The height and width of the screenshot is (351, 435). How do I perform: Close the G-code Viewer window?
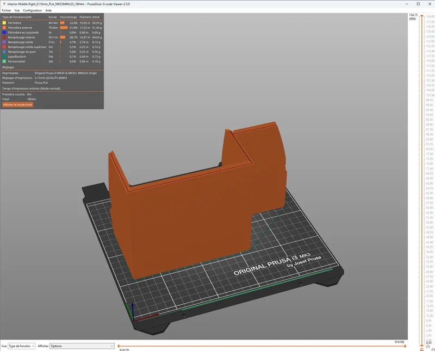(430, 4)
